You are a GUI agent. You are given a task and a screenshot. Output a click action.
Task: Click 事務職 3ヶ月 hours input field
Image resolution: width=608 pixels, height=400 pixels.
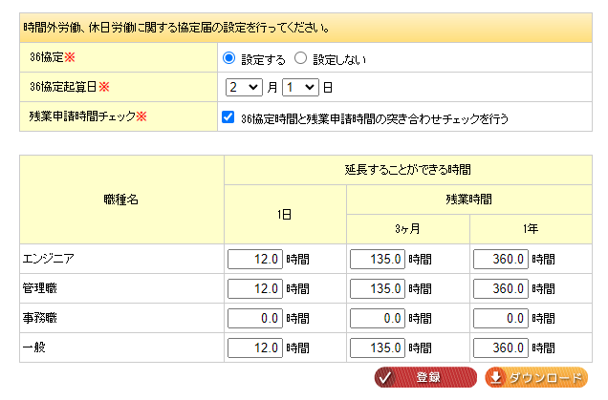pyautogui.click(x=378, y=317)
